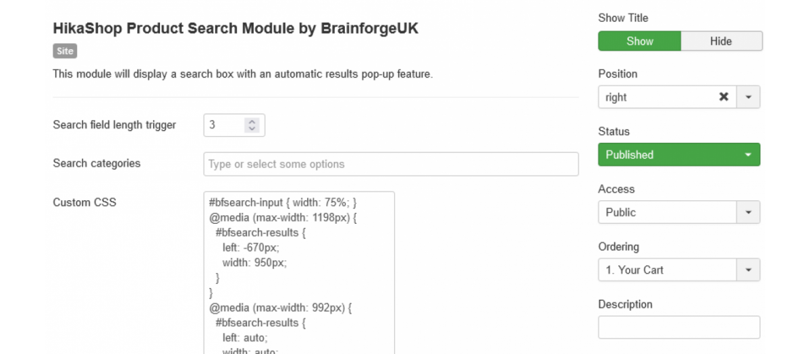Set Show Title to Show
Image resolution: width=810 pixels, height=354 pixels.
pyautogui.click(x=639, y=41)
